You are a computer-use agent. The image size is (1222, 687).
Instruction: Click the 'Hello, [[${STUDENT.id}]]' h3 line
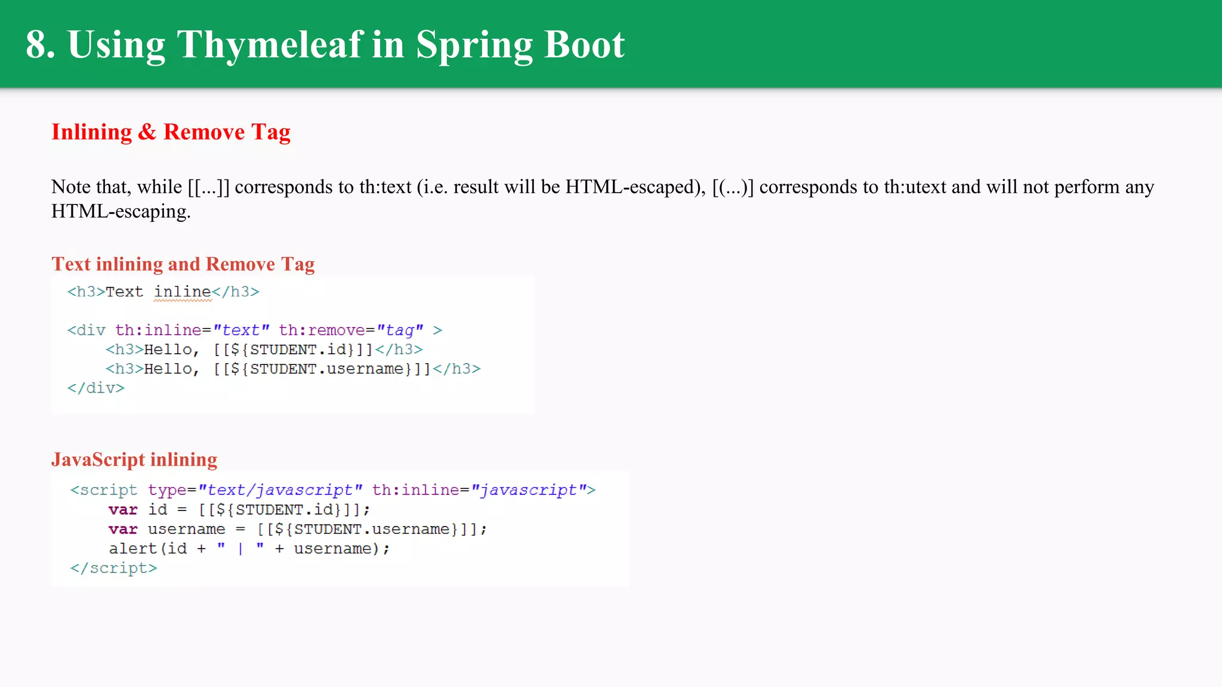[x=264, y=349]
